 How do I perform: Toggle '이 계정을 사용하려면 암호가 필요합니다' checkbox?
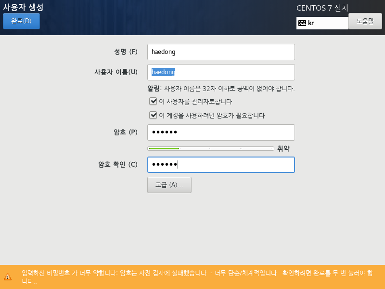click(153, 115)
